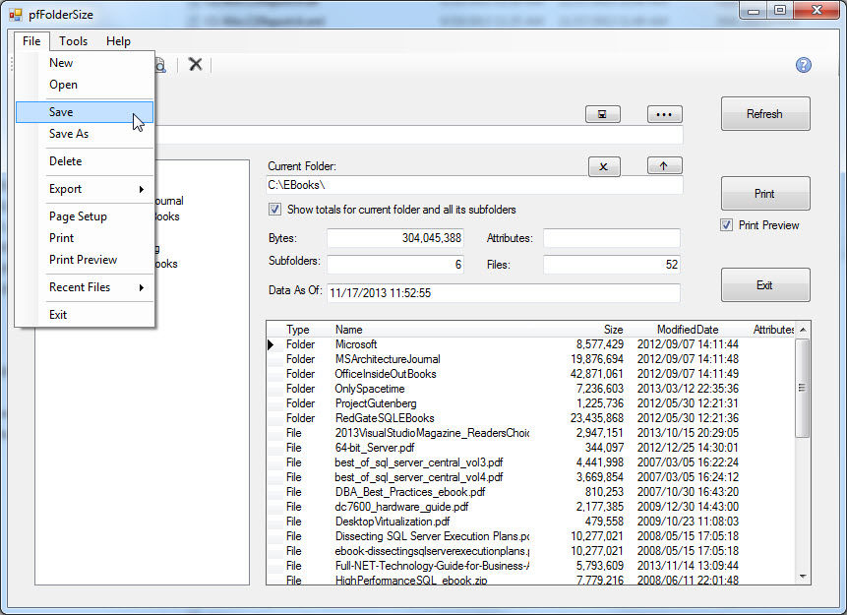Click the delete X icon in the toolbar

click(x=195, y=64)
